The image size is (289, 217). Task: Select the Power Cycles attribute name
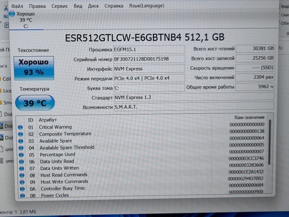(55, 195)
